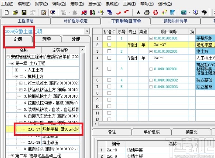Click the red recycle arrows icon
The height and width of the screenshot is (158, 215).
click(156, 12)
